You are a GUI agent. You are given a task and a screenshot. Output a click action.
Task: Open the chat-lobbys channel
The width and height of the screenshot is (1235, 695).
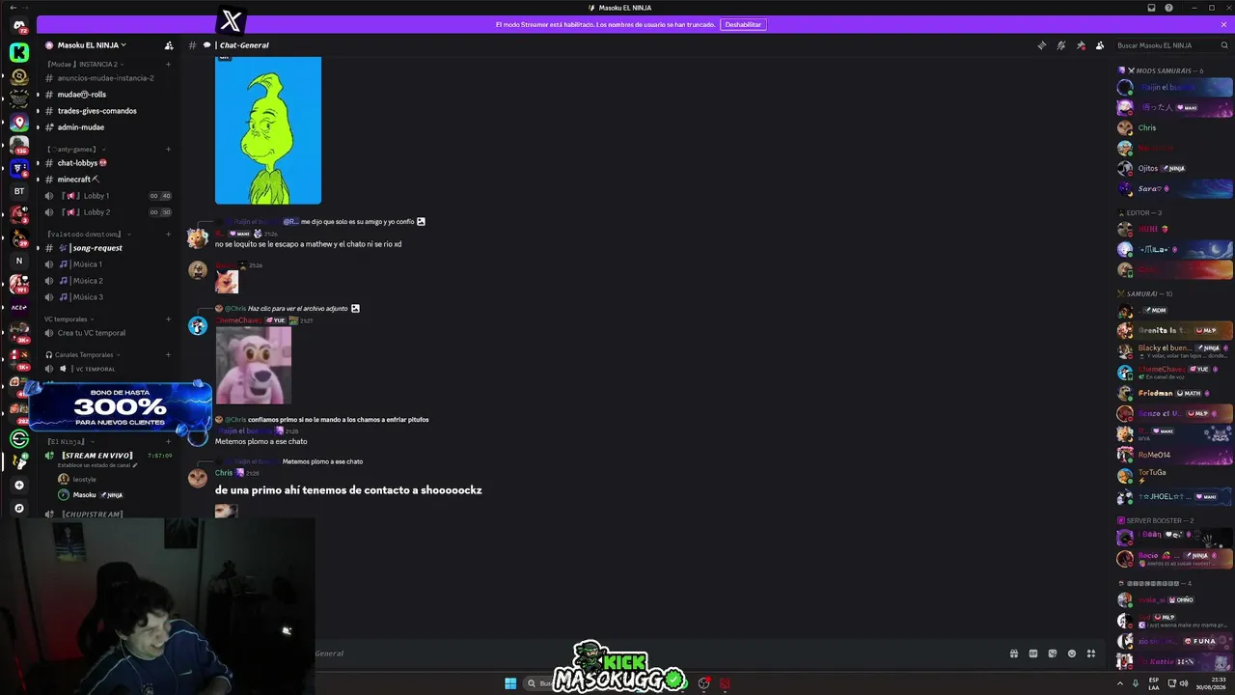(x=105, y=163)
